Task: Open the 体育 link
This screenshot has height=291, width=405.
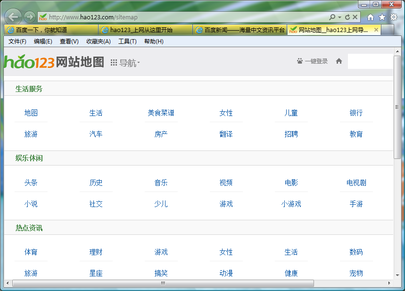Action: click(x=31, y=252)
